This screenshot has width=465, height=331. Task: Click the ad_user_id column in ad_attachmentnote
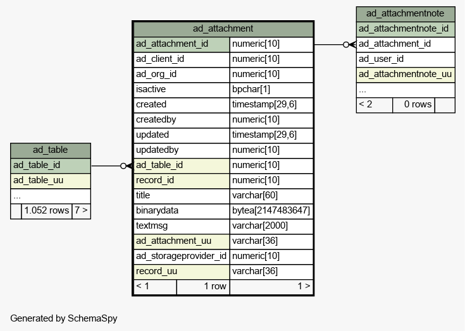(x=406, y=59)
